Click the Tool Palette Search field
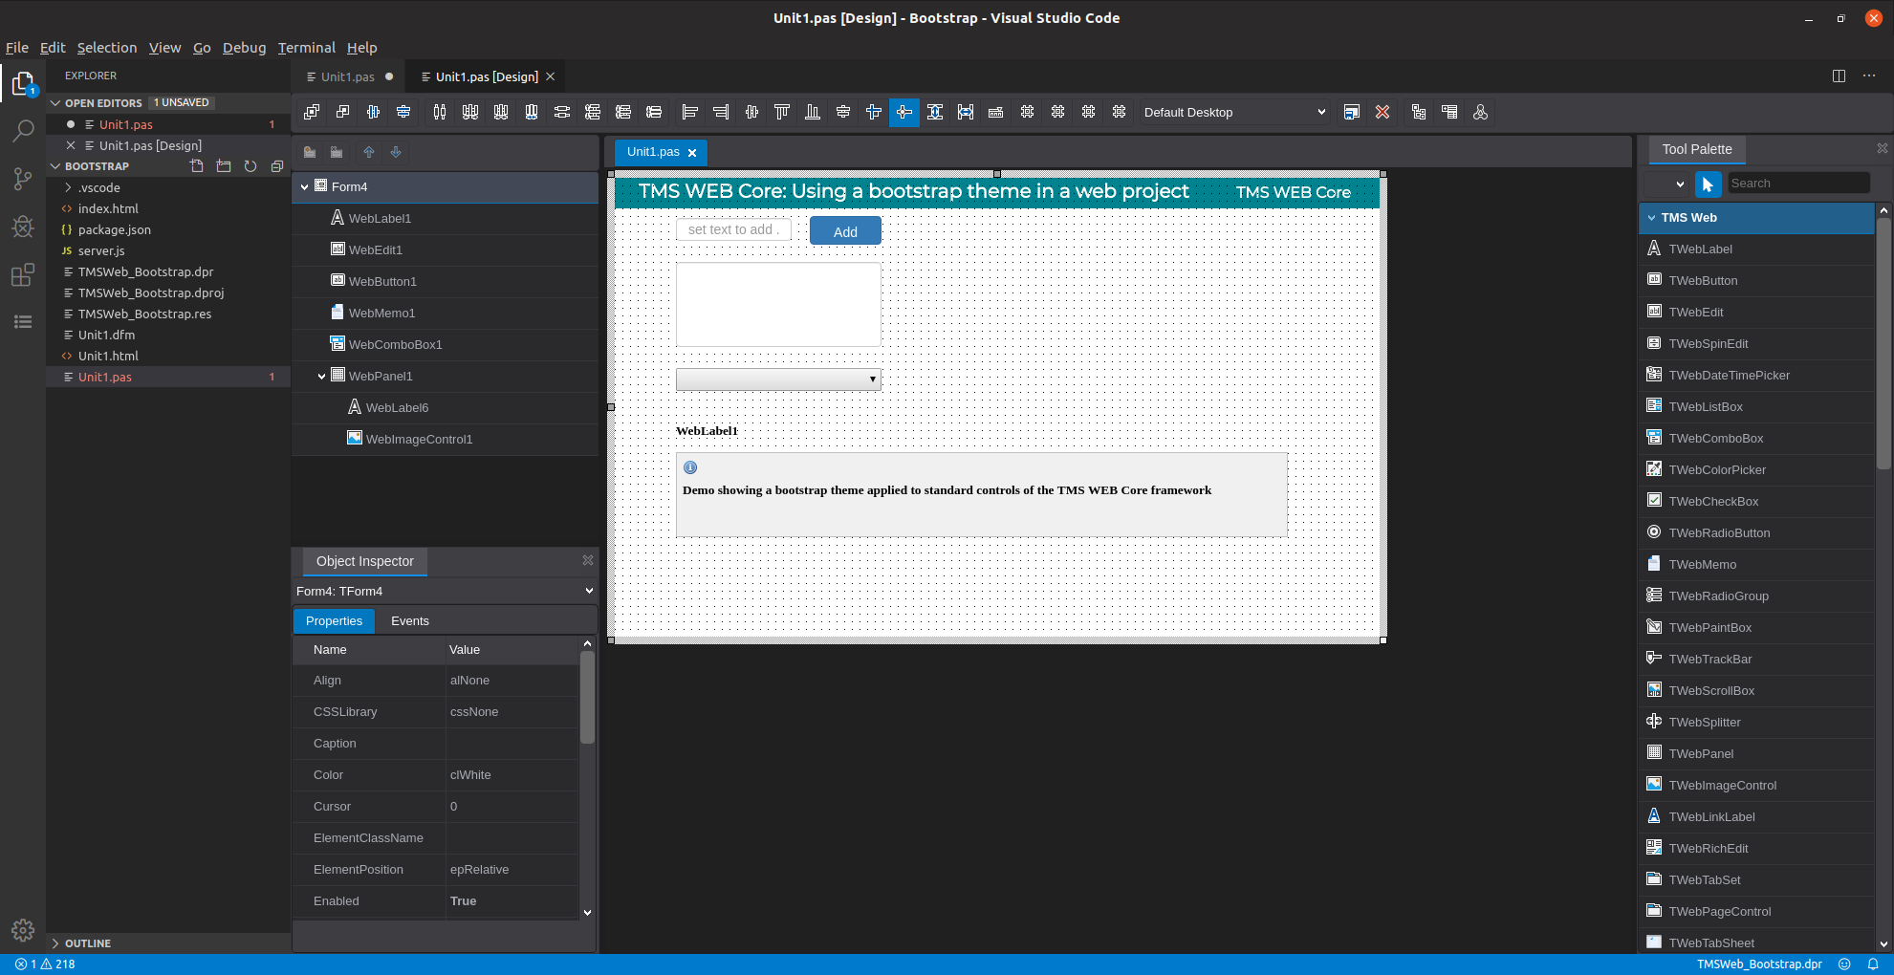 (1798, 184)
